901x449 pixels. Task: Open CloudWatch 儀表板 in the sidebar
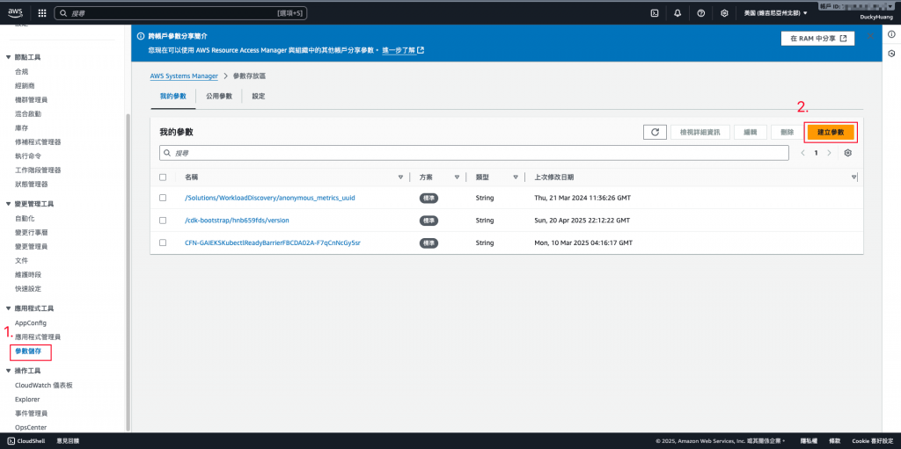[x=44, y=385]
